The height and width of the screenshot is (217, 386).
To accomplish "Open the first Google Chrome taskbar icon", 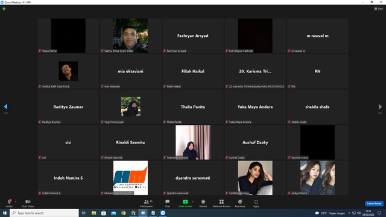I will 123,213.
